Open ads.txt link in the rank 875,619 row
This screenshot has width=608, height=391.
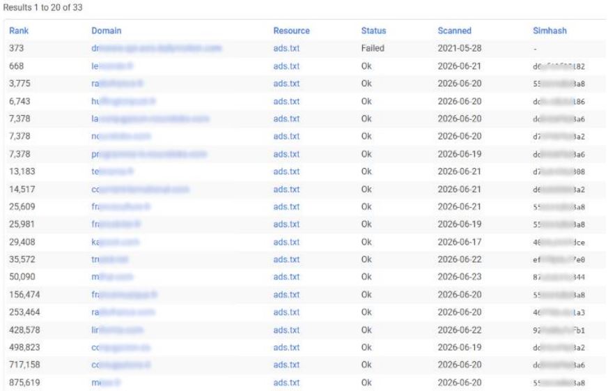click(286, 383)
